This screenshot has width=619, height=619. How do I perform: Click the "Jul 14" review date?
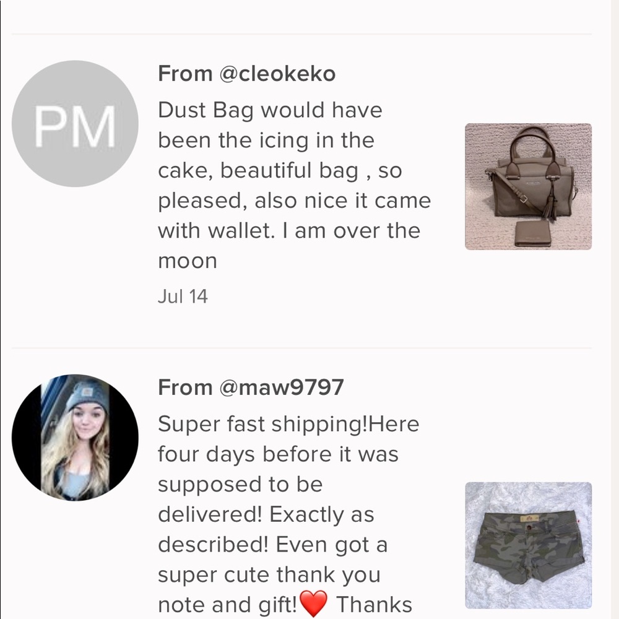183,297
